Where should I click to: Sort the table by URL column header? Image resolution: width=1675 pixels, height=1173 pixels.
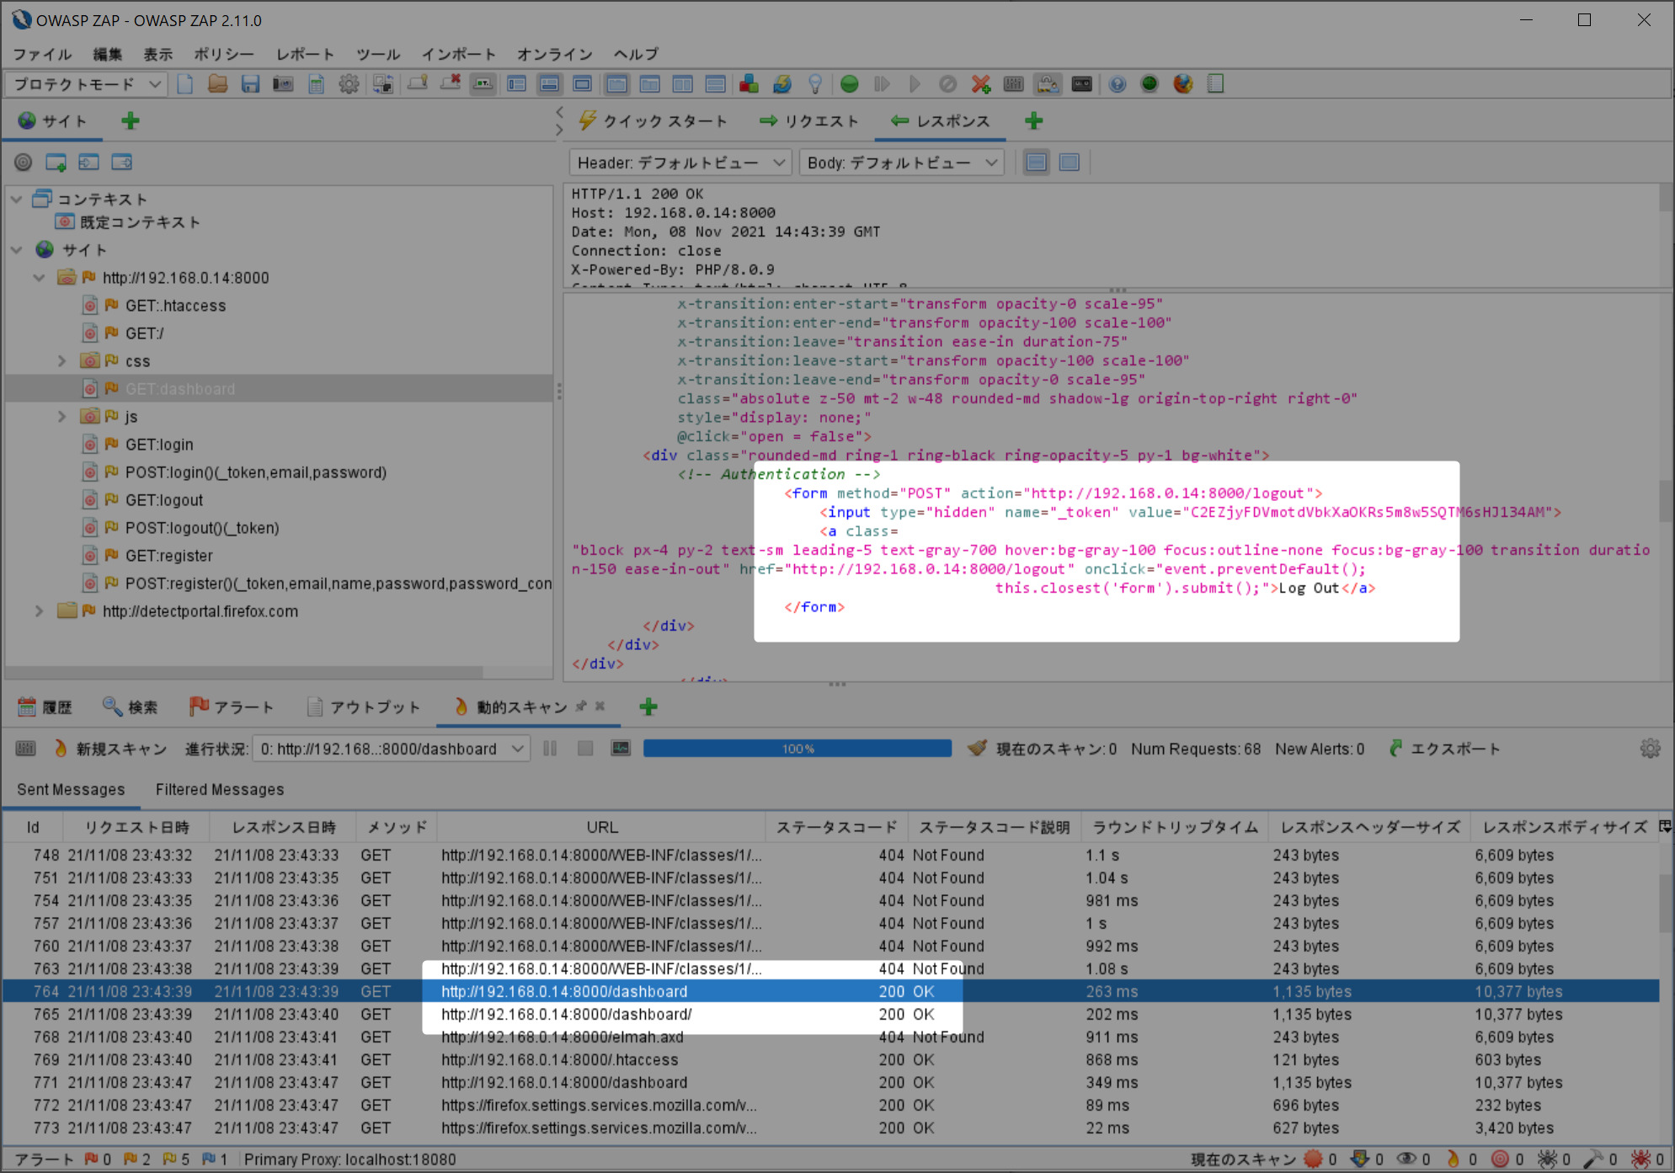click(601, 828)
